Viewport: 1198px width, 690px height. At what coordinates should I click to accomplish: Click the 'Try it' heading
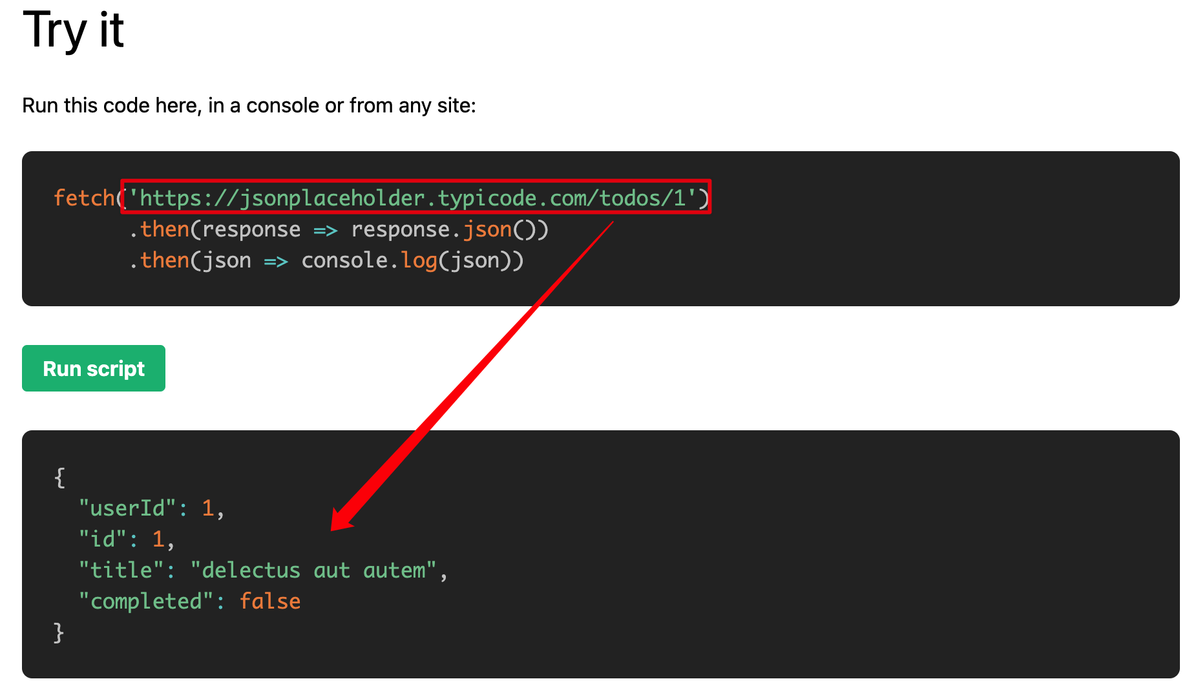pos(74,30)
